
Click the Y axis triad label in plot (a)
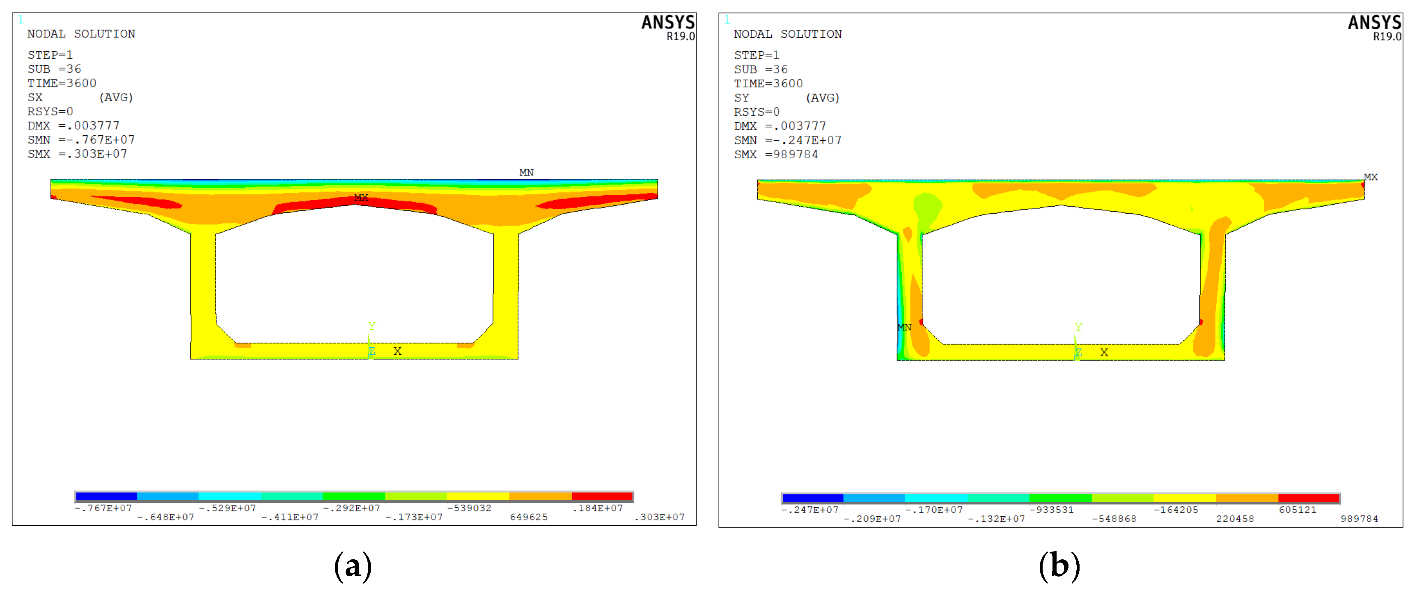(x=372, y=326)
